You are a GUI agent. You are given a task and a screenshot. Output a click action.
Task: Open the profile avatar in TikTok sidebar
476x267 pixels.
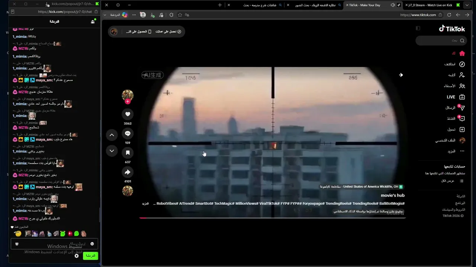click(x=462, y=141)
